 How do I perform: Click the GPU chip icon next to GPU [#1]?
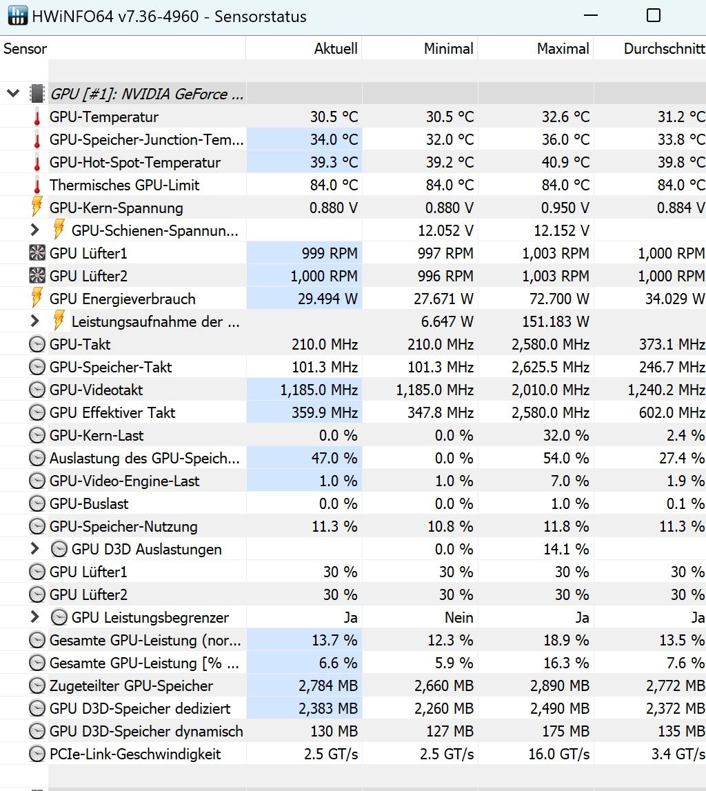pos(37,93)
